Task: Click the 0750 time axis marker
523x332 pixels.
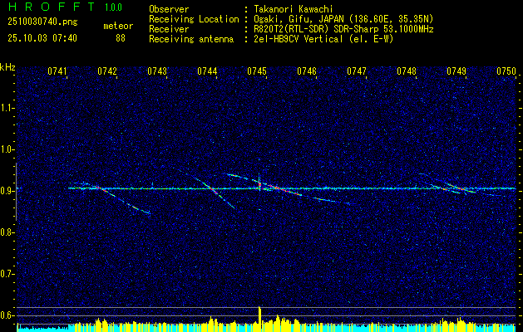Action: point(506,71)
